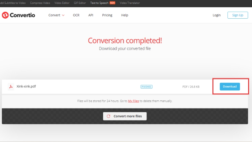Follow the My Files link
Screen dimensions: 252x142
tap(133, 101)
